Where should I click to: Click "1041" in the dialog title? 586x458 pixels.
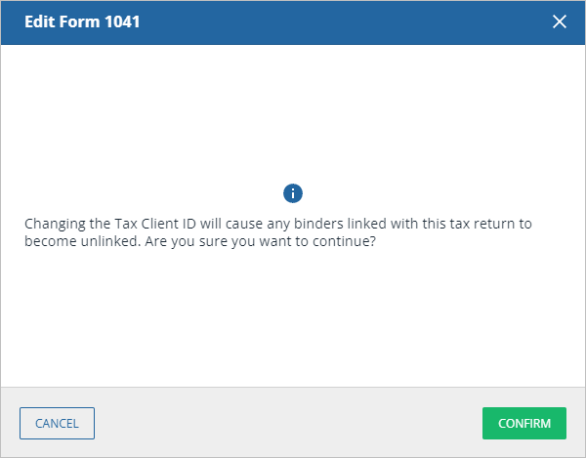pyautogui.click(x=123, y=21)
